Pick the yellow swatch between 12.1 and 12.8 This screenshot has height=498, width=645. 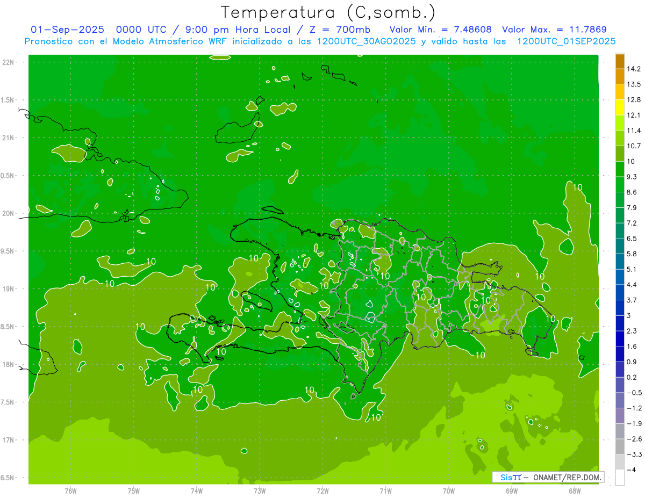[x=620, y=107]
